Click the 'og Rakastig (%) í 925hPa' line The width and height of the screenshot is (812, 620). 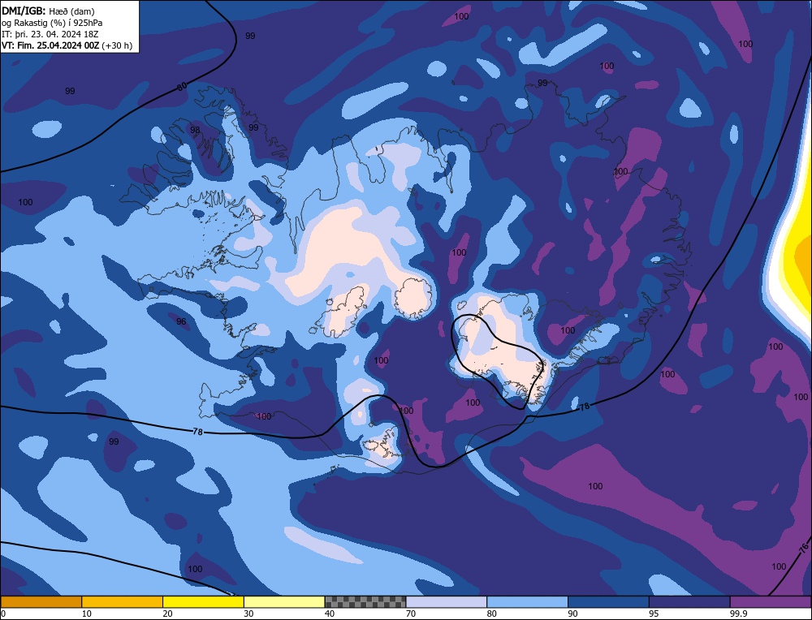(x=52, y=22)
